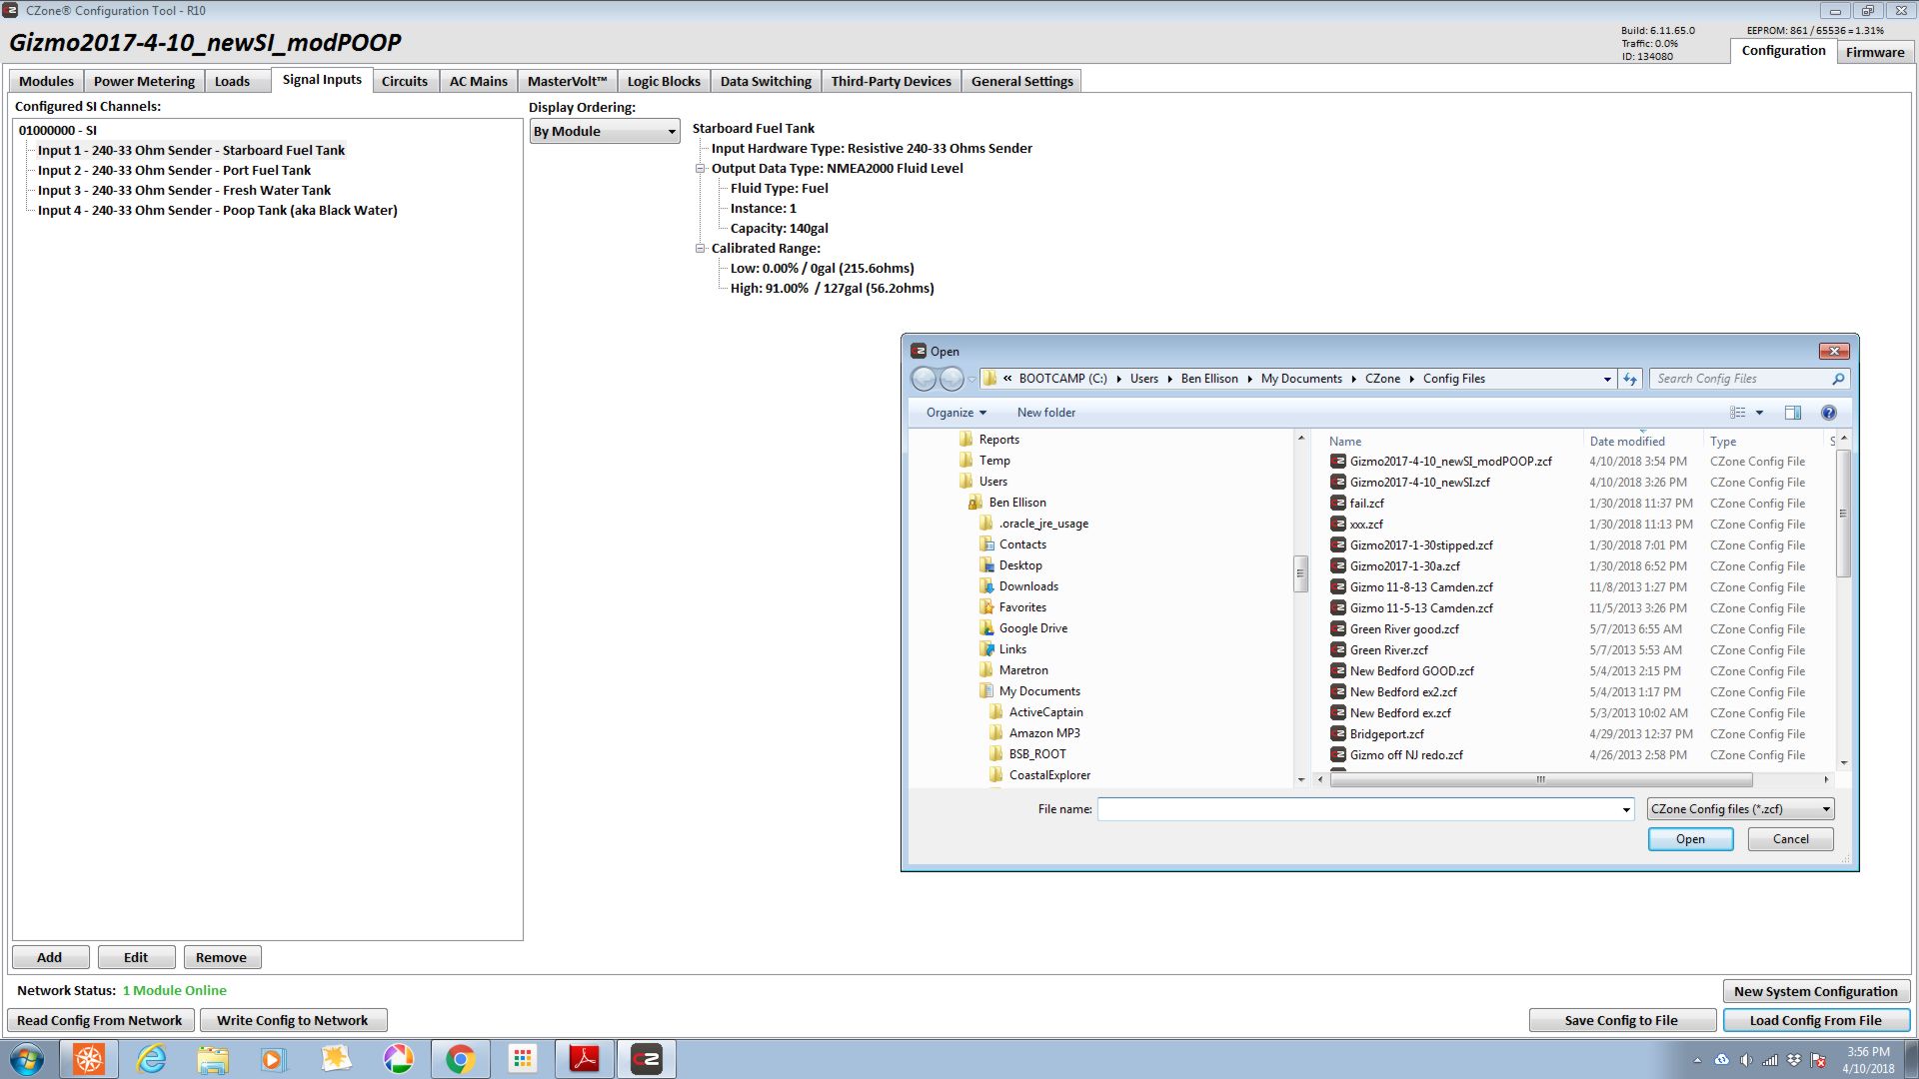Collapse the Output Data Type tree node
Image resolution: width=1919 pixels, height=1079 pixels.
pyautogui.click(x=700, y=169)
